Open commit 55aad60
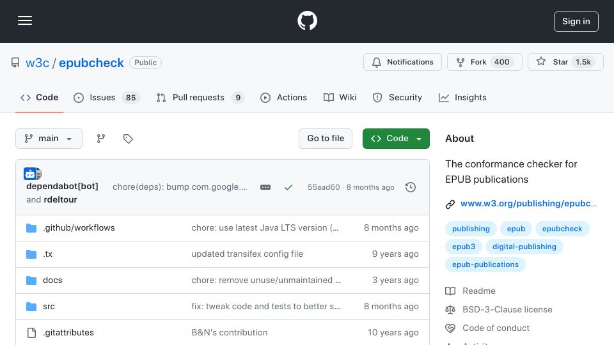Image resolution: width=614 pixels, height=345 pixels. click(324, 187)
